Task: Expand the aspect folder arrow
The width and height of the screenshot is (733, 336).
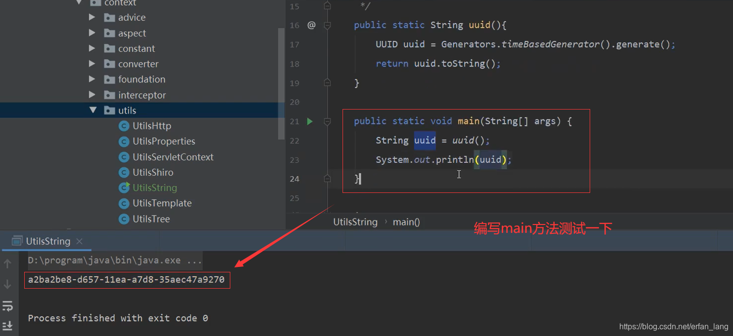Action: 92,33
